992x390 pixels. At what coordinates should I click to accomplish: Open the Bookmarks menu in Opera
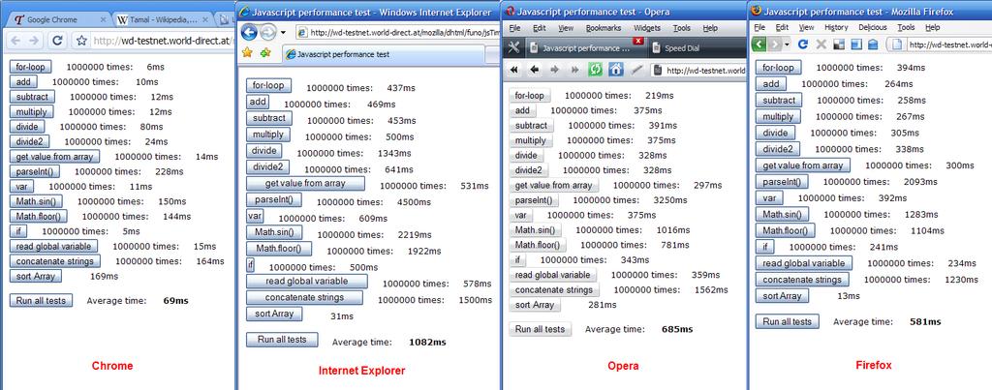[603, 28]
